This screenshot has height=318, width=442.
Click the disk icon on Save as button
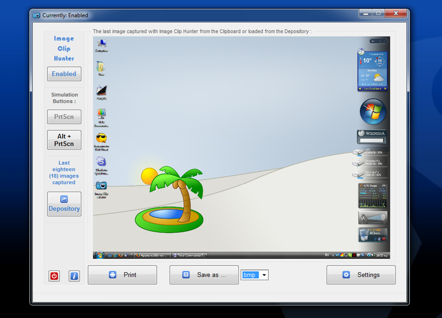click(x=186, y=275)
